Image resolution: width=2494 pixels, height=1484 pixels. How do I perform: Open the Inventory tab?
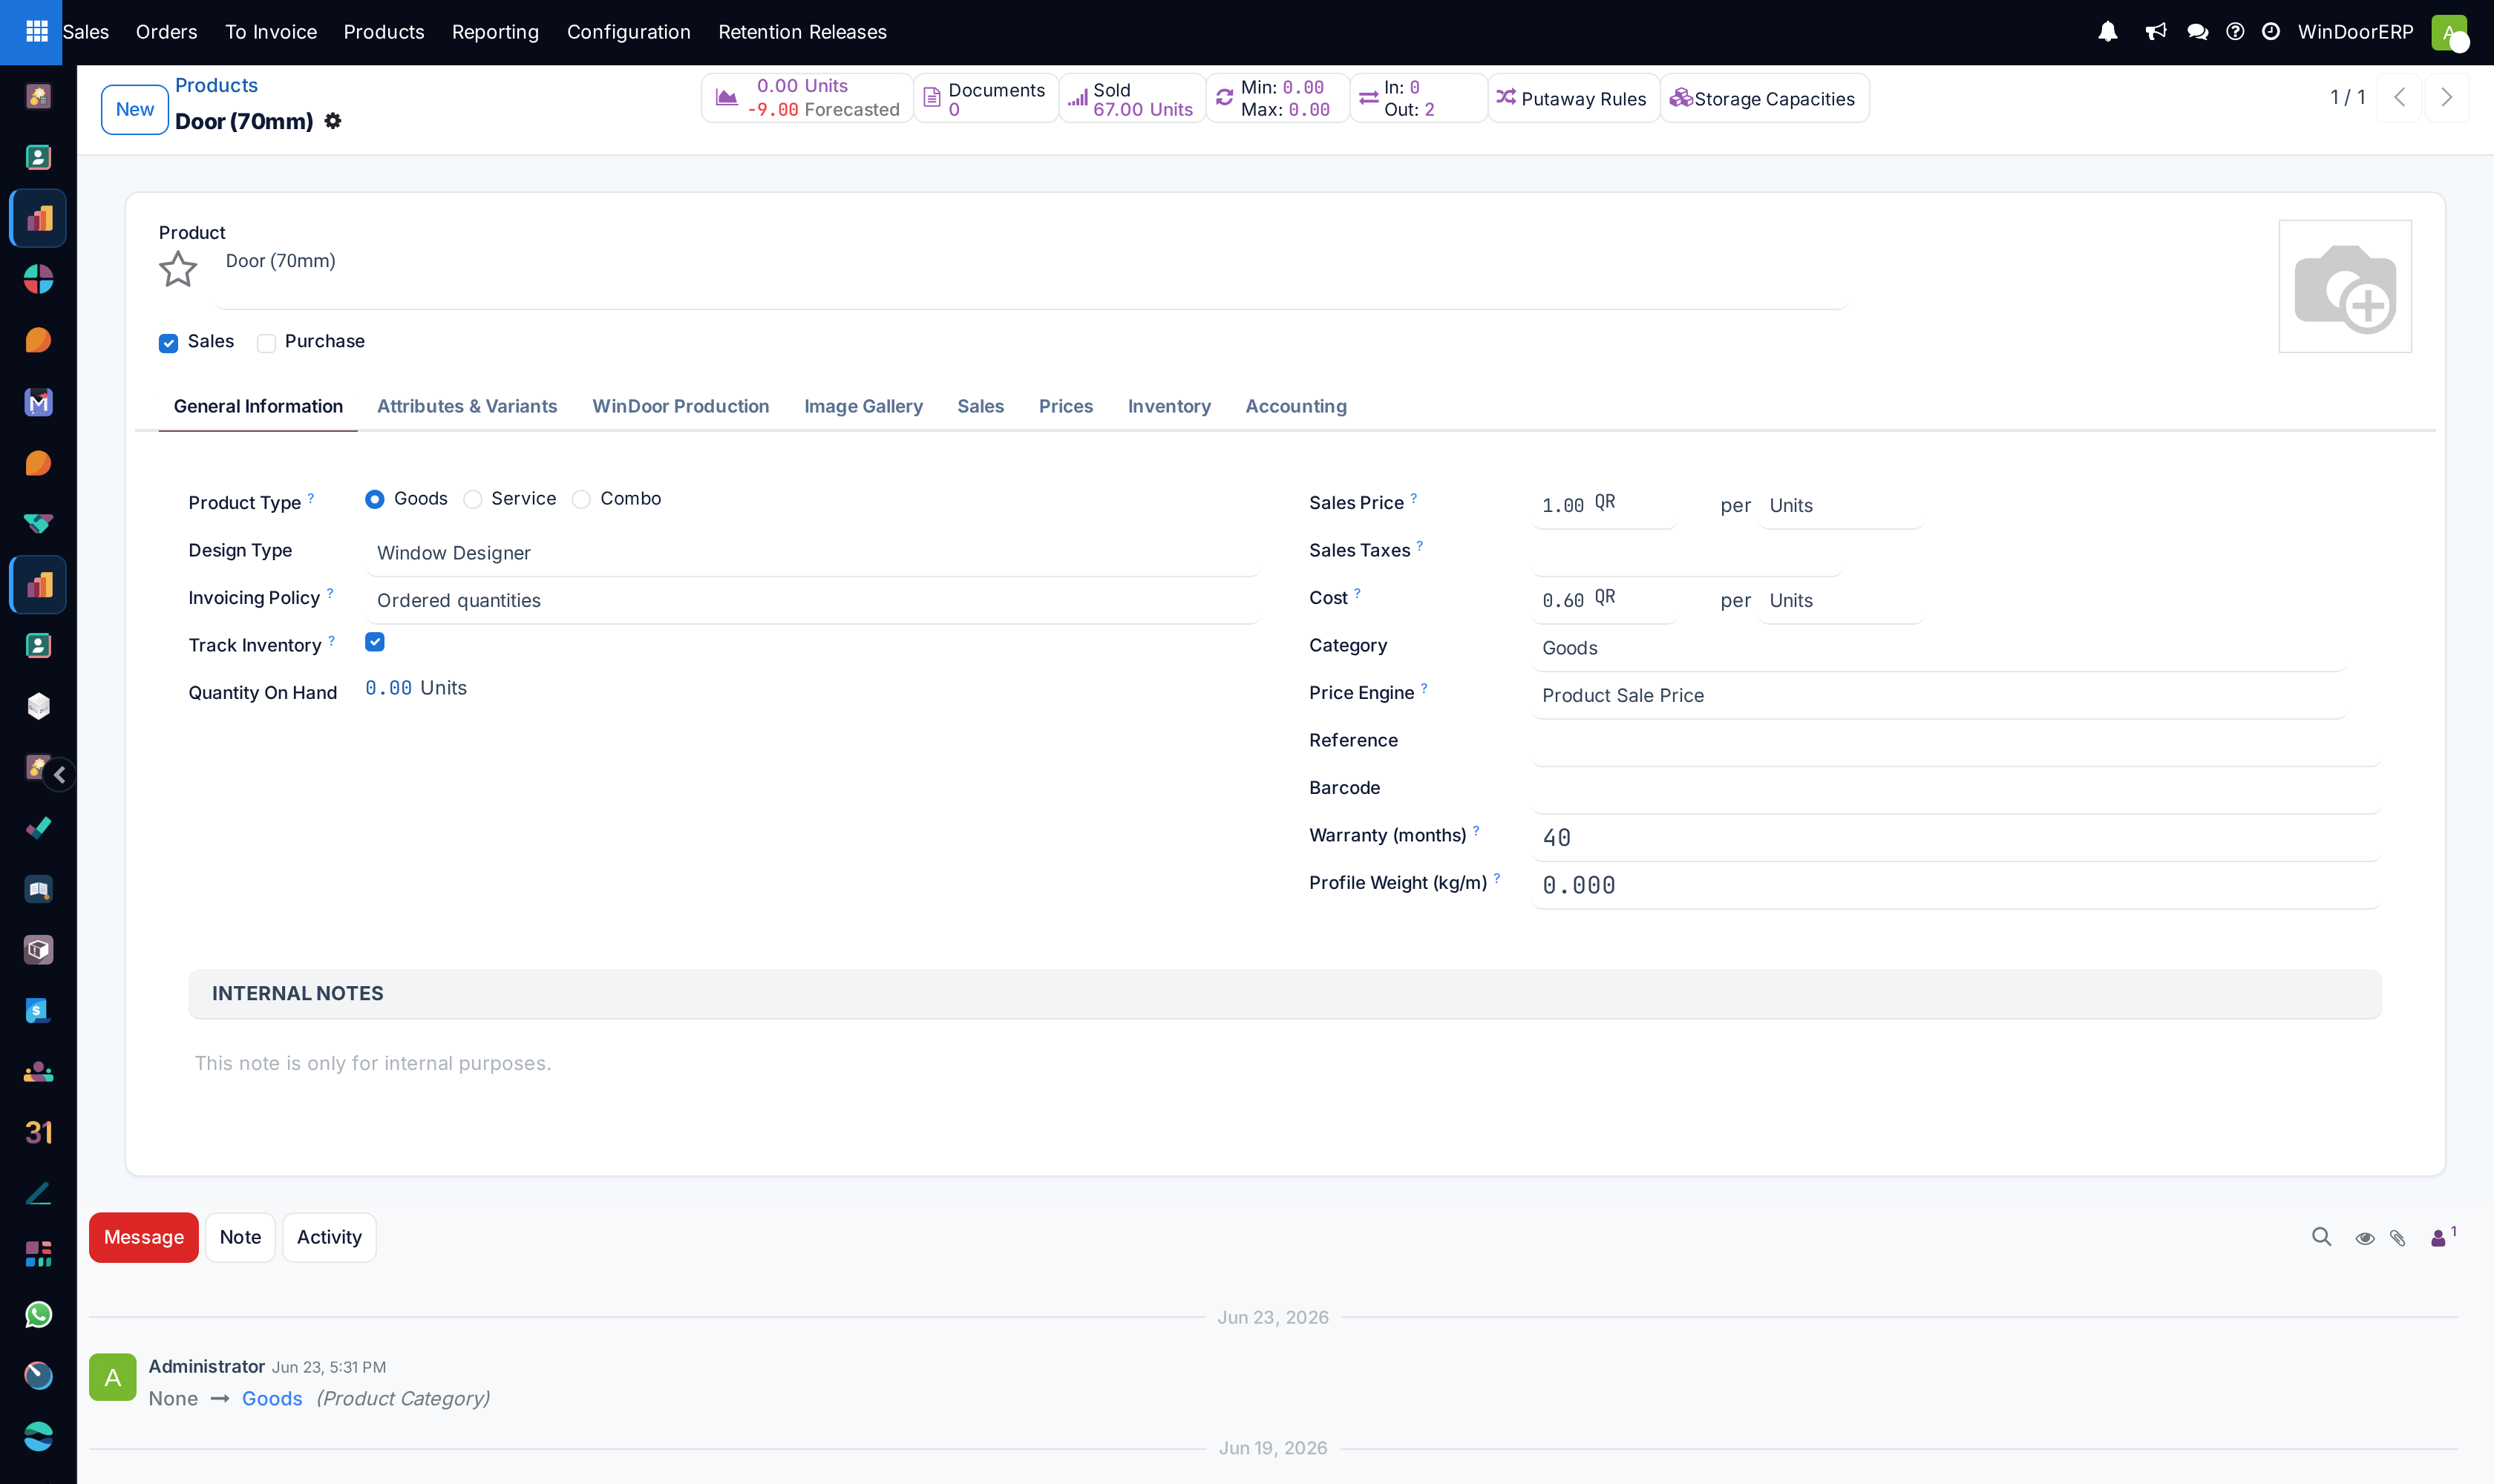[x=1170, y=406]
